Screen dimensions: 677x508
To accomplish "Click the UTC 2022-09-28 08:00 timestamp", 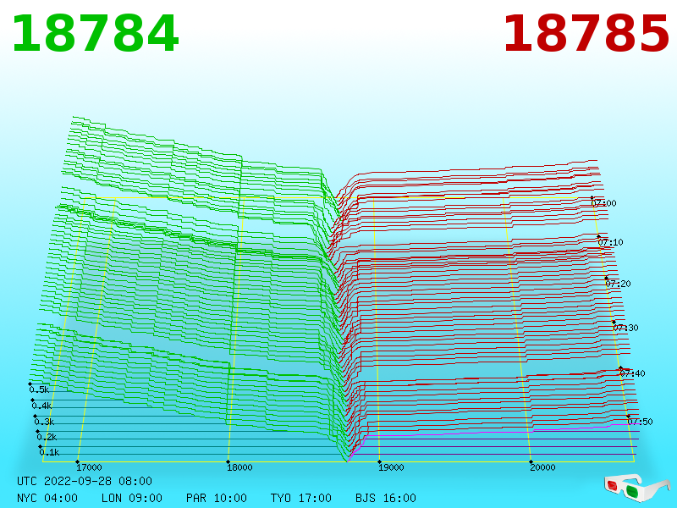I will (85, 481).
